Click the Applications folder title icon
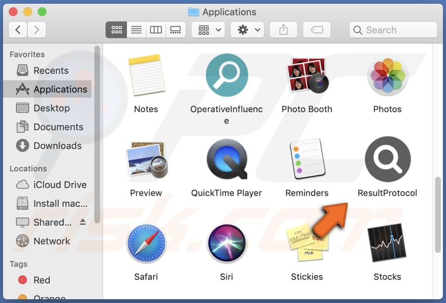The height and width of the screenshot is (303, 446). coord(194,12)
